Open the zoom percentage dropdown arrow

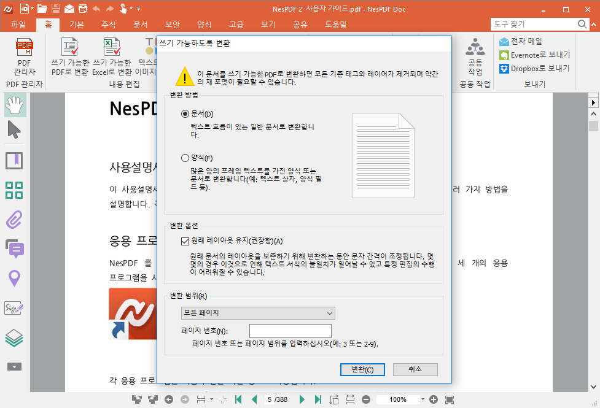[x=423, y=399]
